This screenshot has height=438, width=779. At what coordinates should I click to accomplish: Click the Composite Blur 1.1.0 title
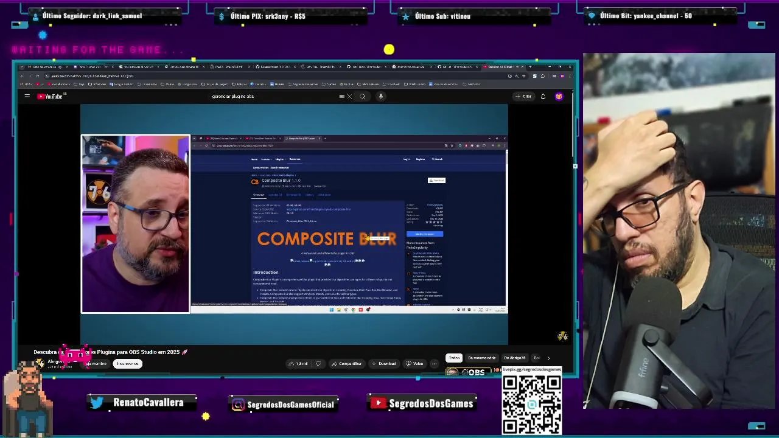(x=281, y=180)
